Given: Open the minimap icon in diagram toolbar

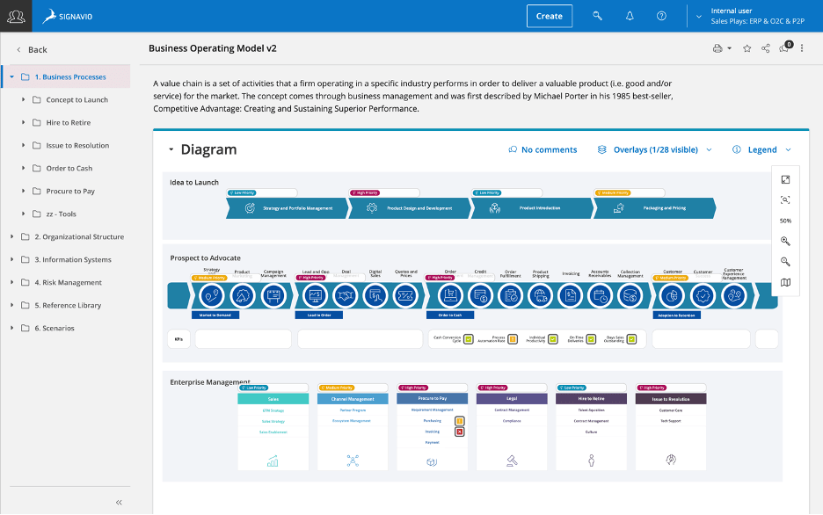Looking at the screenshot, I should [x=785, y=282].
